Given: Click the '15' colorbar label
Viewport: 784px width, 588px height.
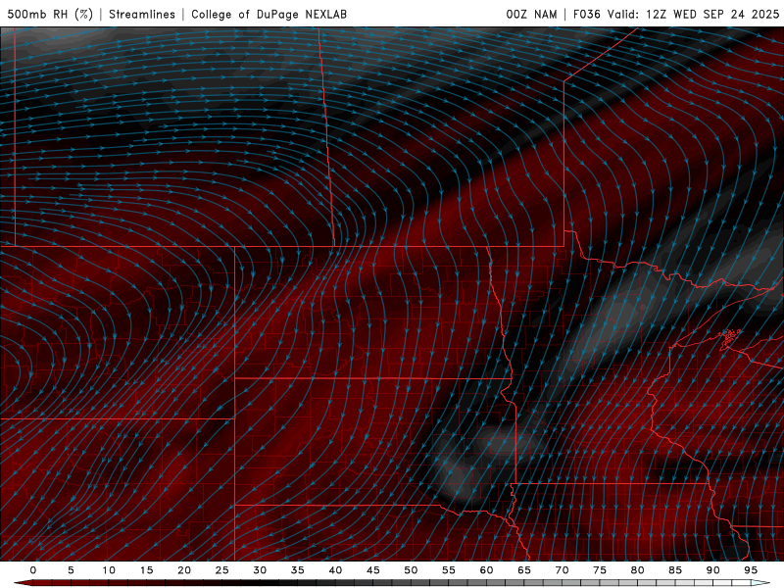Looking at the screenshot, I should click(146, 570).
